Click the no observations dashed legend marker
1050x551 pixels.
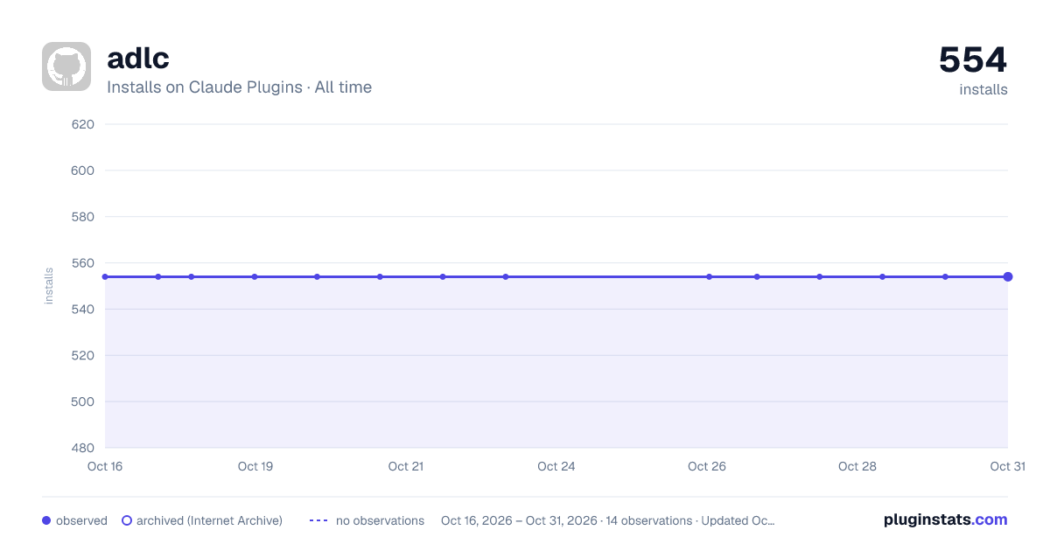point(318,520)
